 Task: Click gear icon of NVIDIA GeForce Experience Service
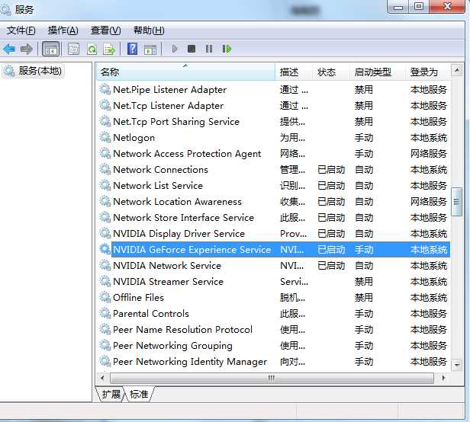pos(105,249)
